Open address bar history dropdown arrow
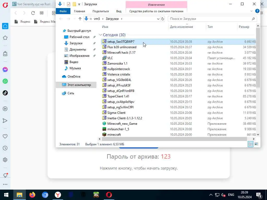Image resolution: width=267 pixels, height=200 pixels. [x=158, y=19]
